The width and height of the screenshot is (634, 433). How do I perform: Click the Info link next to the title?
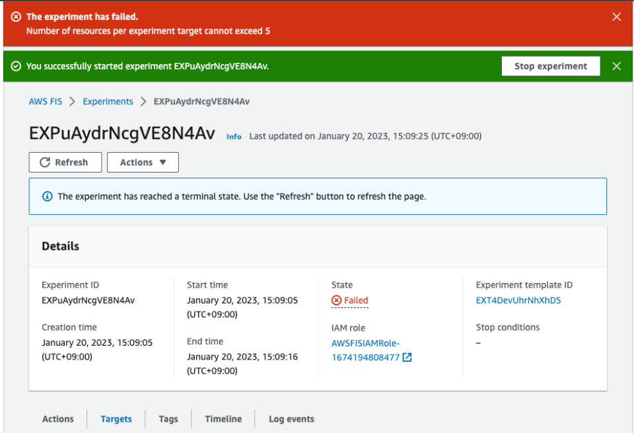[x=234, y=137]
